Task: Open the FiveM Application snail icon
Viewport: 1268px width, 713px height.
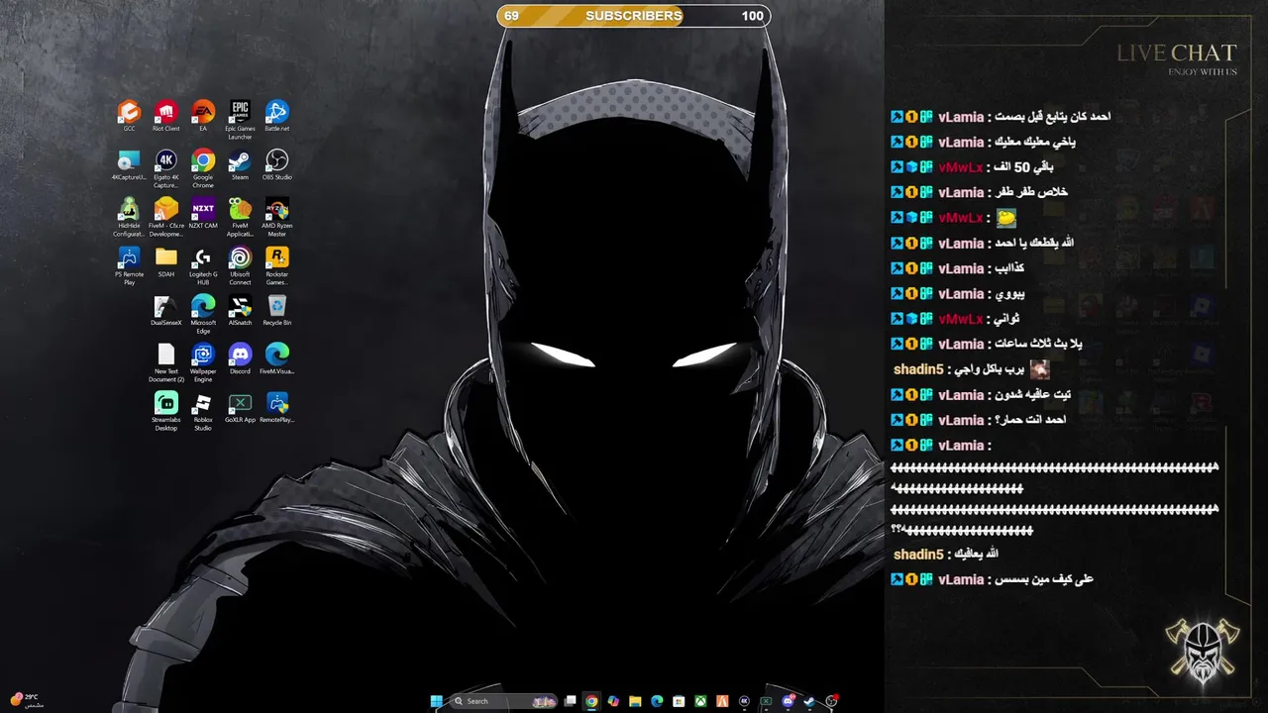Action: tap(240, 217)
